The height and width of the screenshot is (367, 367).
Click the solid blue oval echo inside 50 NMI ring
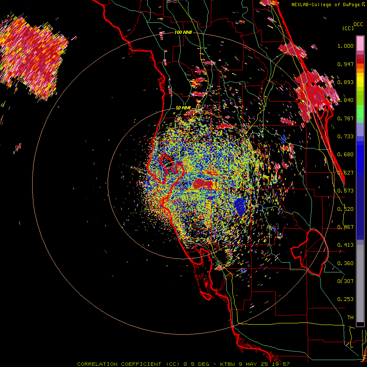240,206
